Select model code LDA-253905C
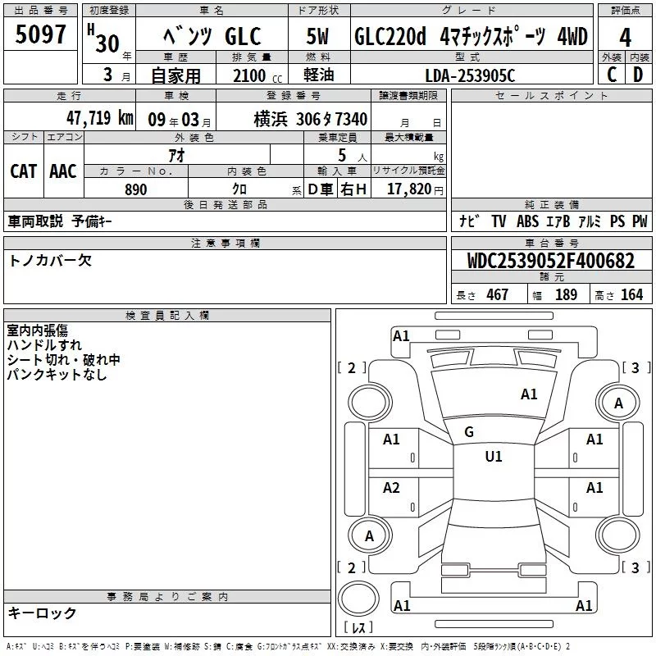 click(x=470, y=75)
